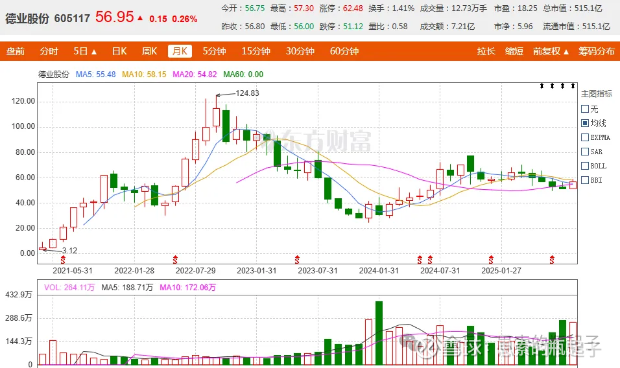Click the change percentage 0.26%
The width and height of the screenshot is (620, 368).
click(185, 19)
